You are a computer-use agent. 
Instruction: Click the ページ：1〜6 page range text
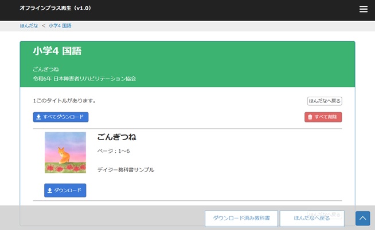114,150
